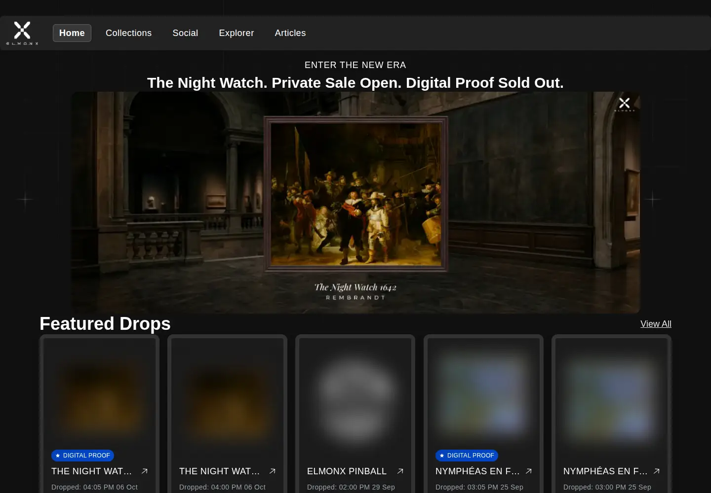Image resolution: width=711 pixels, height=493 pixels.
Task: Open the Home nav tab
Action: click(72, 33)
